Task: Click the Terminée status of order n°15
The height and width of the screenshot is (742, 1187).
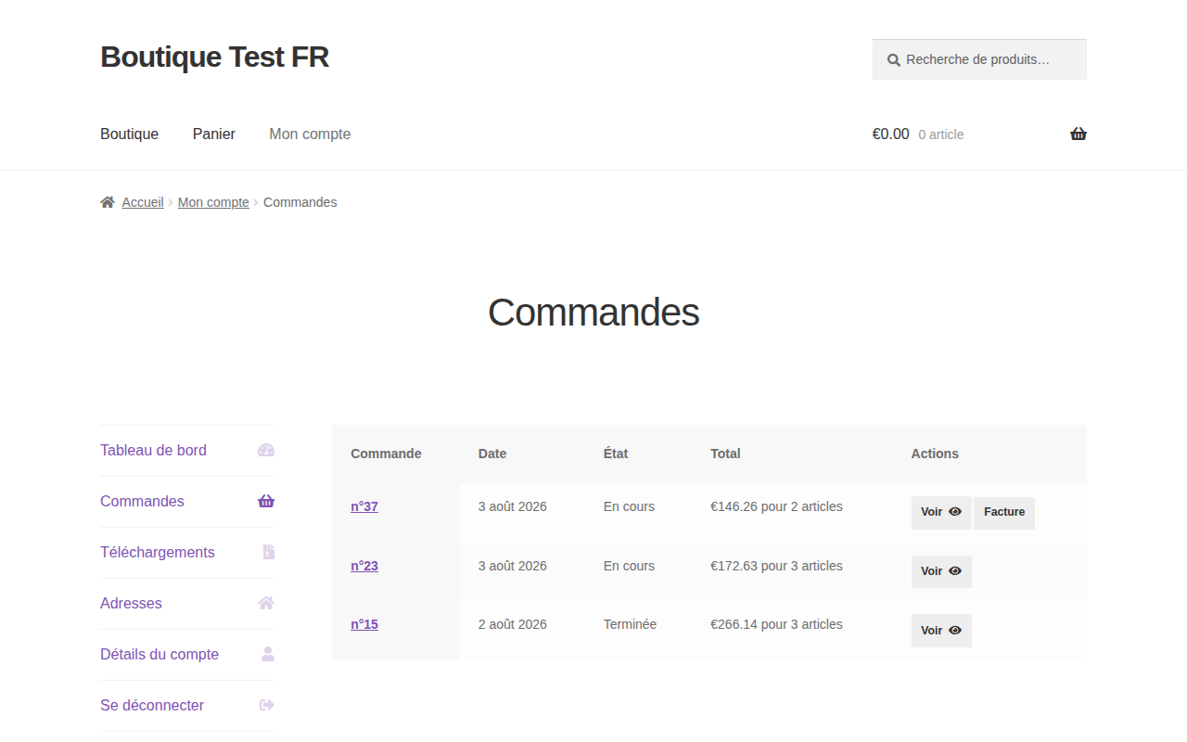Action: click(630, 624)
